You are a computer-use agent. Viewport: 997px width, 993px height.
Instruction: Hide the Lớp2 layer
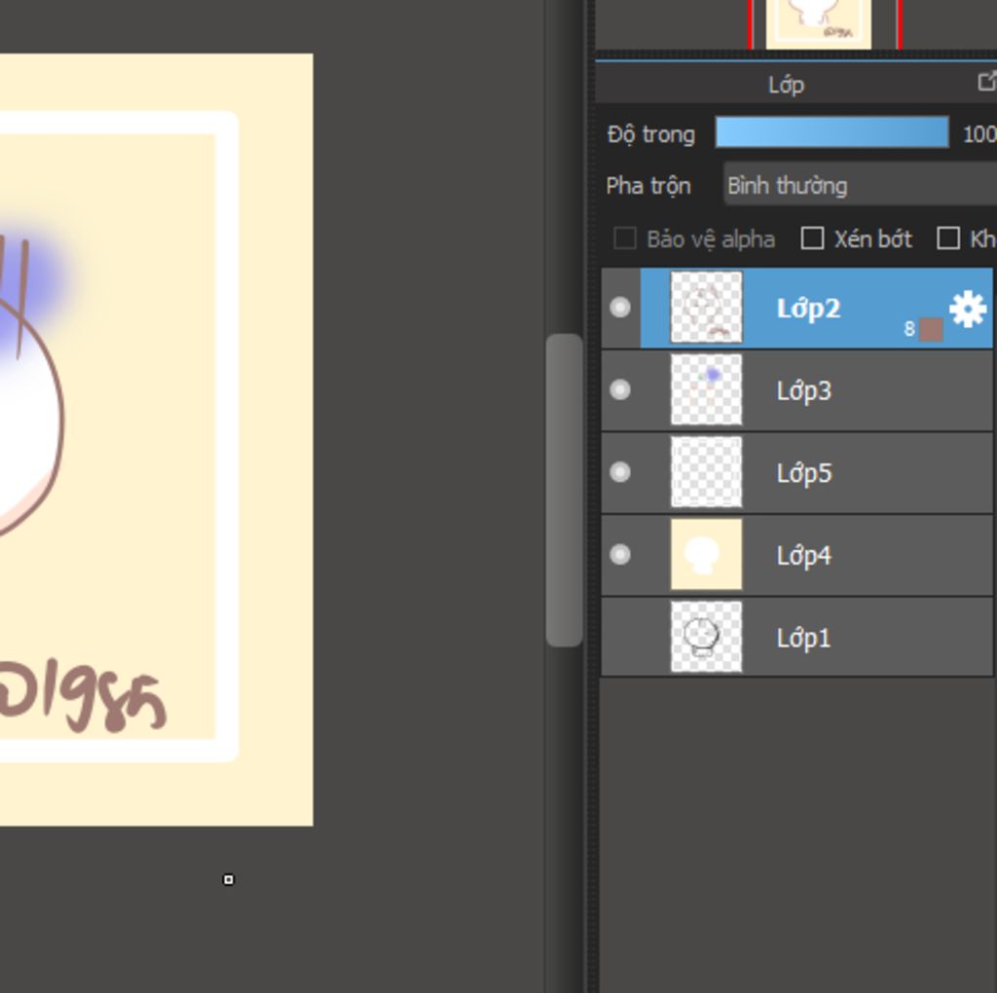[620, 308]
